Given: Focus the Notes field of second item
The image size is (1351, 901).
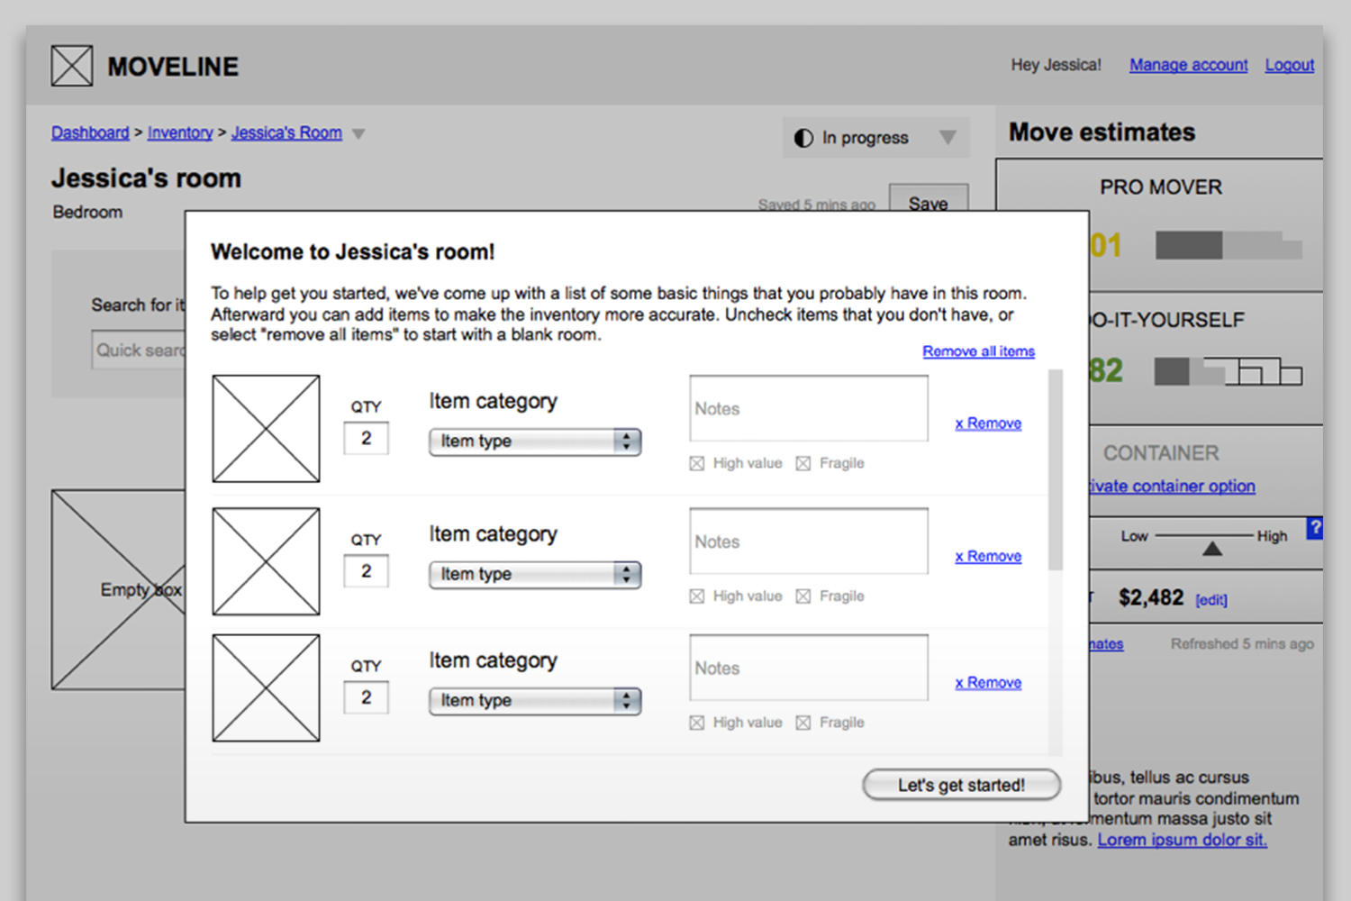Looking at the screenshot, I should 809,542.
